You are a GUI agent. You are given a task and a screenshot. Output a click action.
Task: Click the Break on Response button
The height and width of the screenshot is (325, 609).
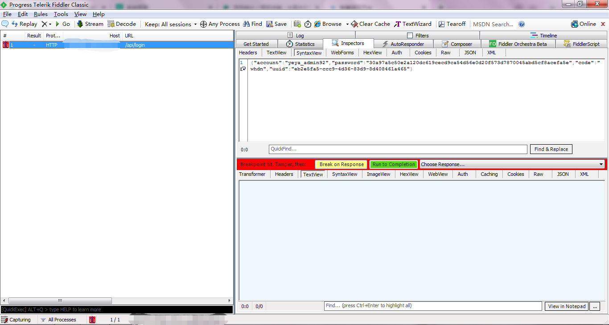pos(342,164)
